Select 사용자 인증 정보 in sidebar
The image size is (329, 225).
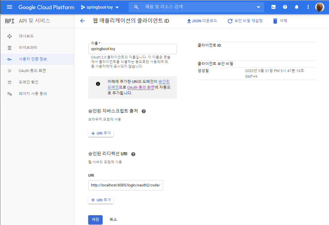click(x=33, y=59)
